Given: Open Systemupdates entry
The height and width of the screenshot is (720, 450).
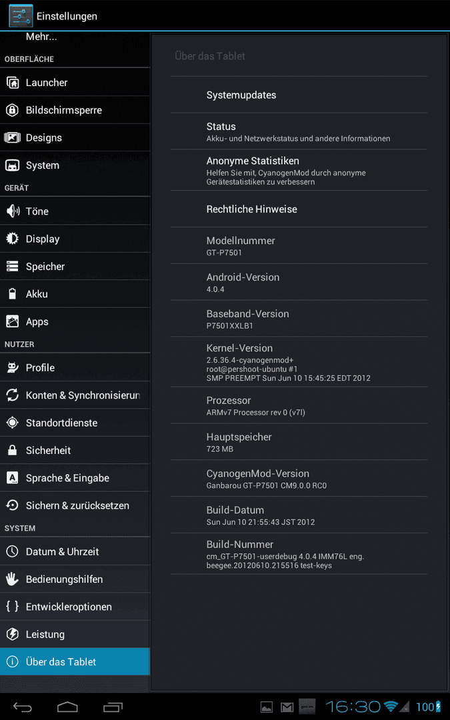Looking at the screenshot, I should tap(299, 95).
